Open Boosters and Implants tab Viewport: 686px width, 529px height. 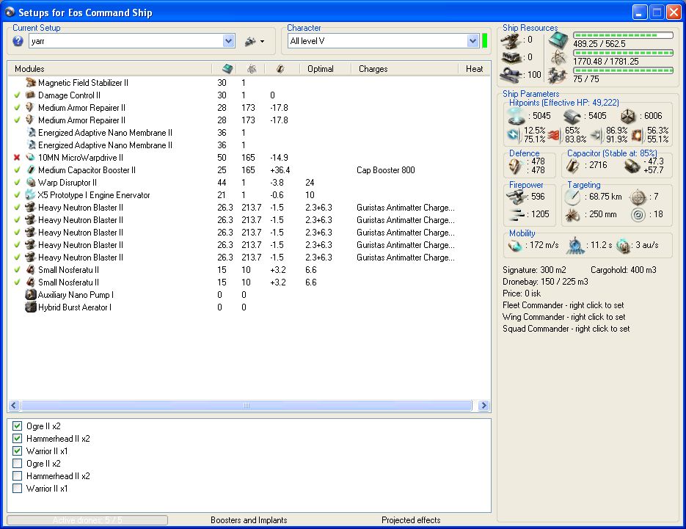[x=249, y=520]
